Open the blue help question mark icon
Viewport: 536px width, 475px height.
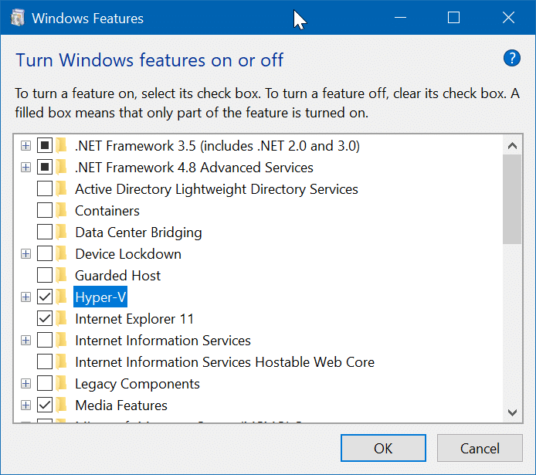tap(512, 58)
